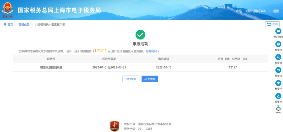This screenshot has width=283, height=132.
Task: Select deadline cell 2922-10-15
Action: click(x=164, y=67)
